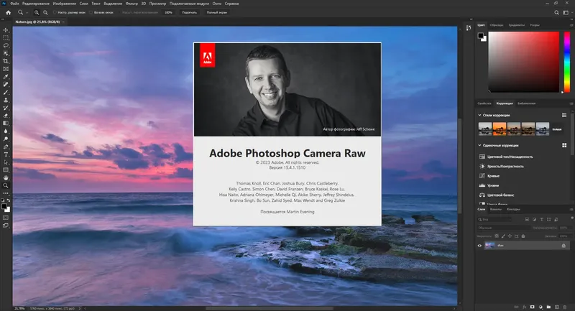Select the Lasso tool
575x311 pixels.
point(6,45)
